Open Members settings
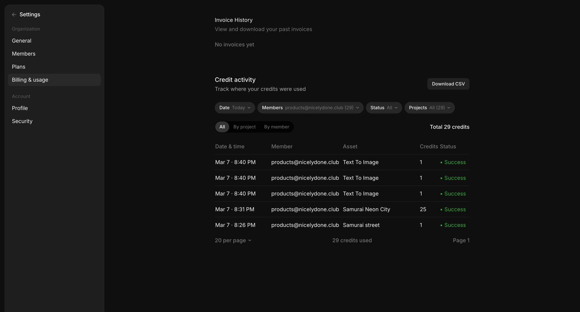The width and height of the screenshot is (580, 312). [x=54, y=54]
